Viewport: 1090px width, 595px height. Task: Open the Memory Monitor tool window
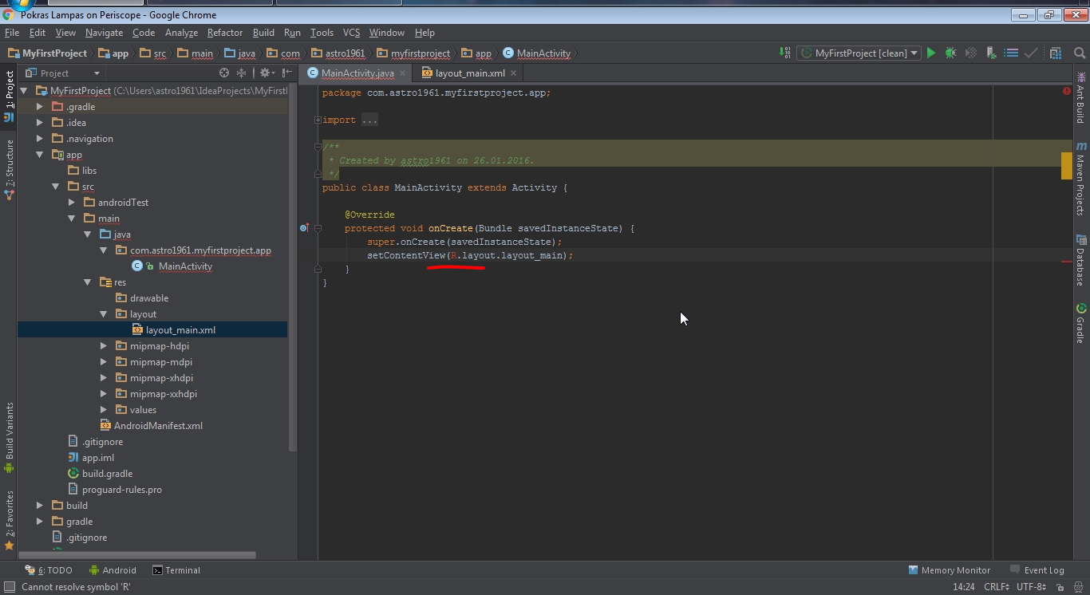[x=949, y=570]
